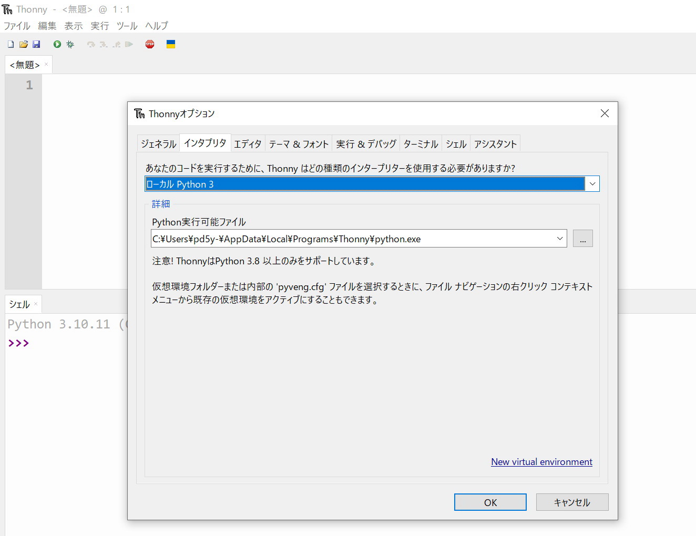Open the アシスタント tab
Image resolution: width=696 pixels, height=536 pixels.
coord(495,144)
